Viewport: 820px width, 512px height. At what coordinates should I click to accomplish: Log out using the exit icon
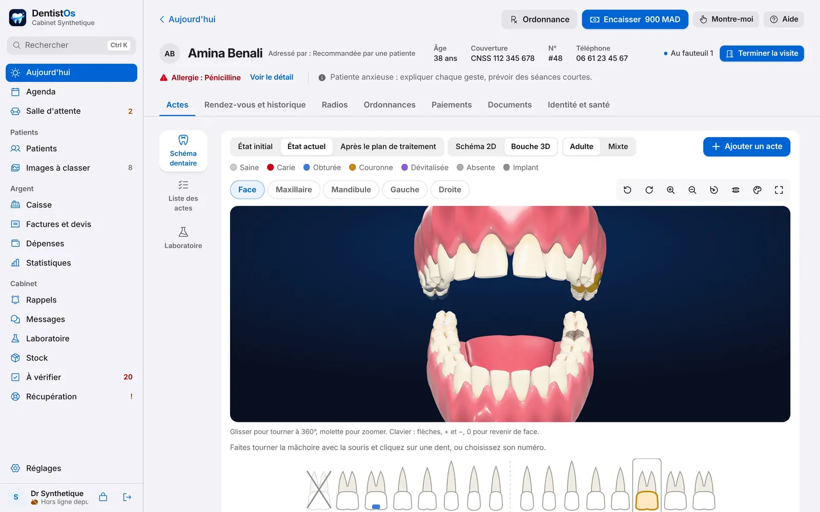127,497
